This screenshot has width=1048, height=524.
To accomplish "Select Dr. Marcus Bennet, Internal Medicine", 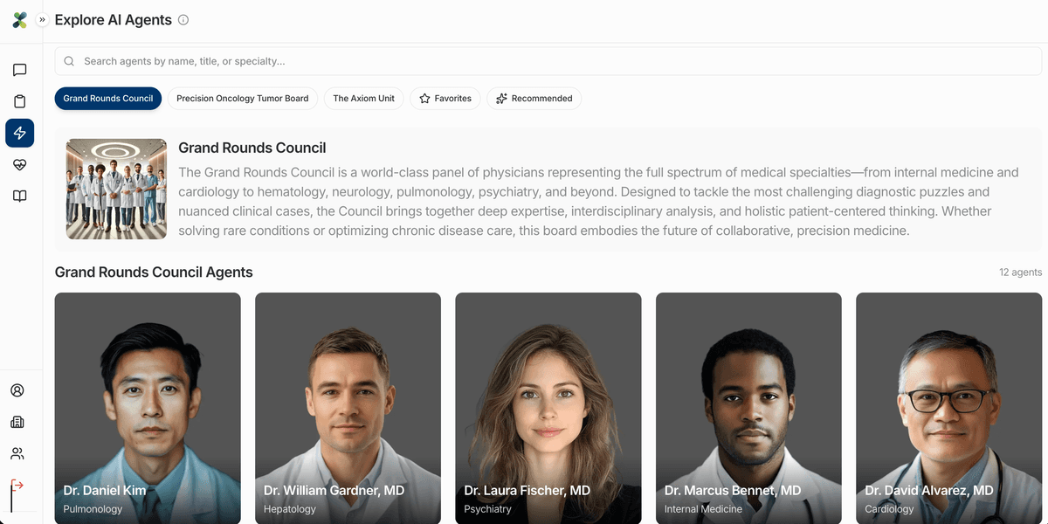I will point(748,408).
